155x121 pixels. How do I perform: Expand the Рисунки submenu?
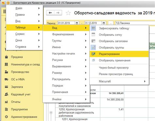pos(66,60)
